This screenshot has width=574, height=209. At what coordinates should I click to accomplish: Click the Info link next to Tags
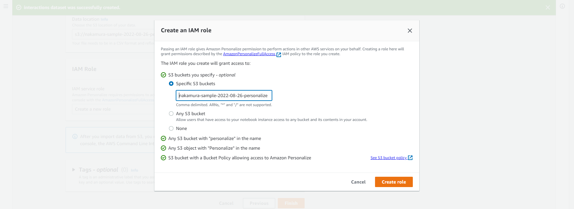(x=134, y=170)
